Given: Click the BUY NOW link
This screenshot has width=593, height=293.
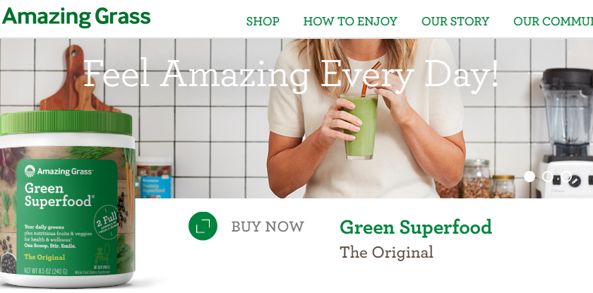Looking at the screenshot, I should (x=268, y=227).
